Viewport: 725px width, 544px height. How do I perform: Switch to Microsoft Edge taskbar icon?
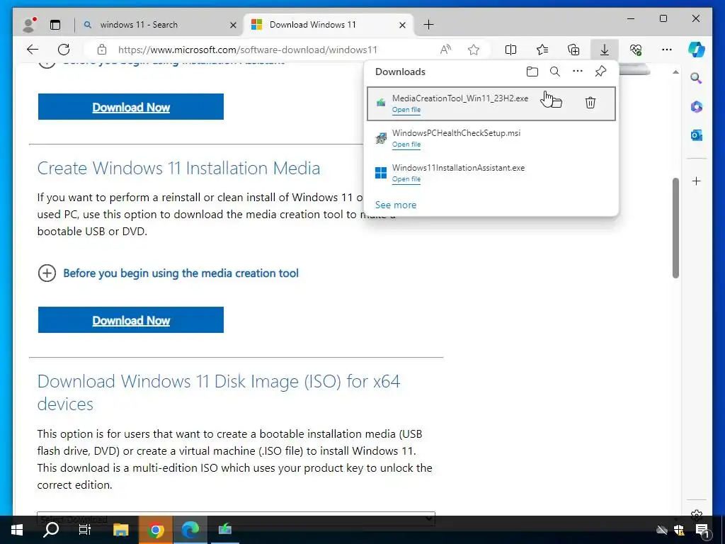pyautogui.click(x=190, y=530)
